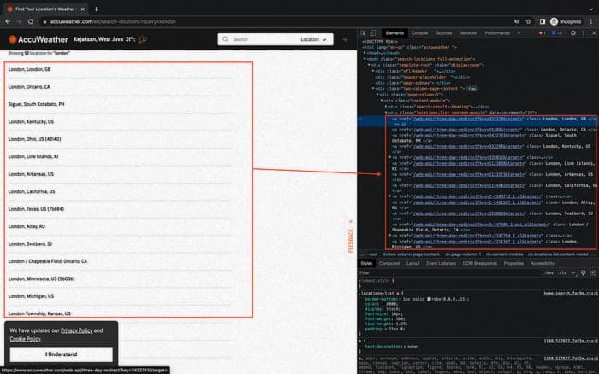599x374 pixels.
Task: Open the Location dropdown in search bar
Action: click(313, 39)
